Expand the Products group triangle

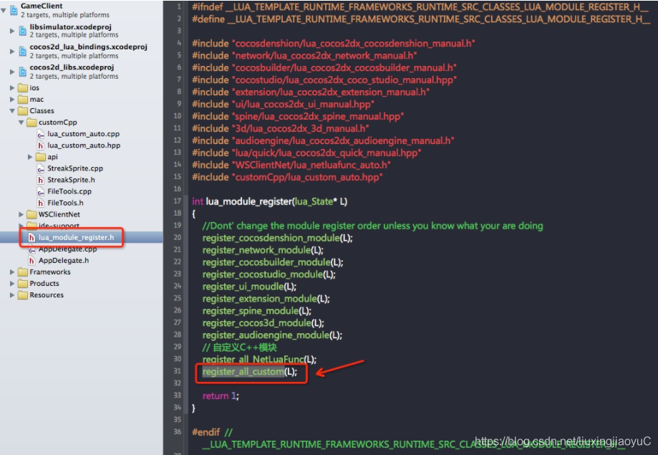(x=12, y=284)
